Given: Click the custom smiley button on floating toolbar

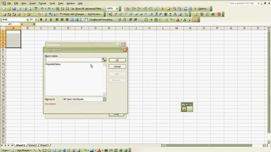Looking at the screenshot, I should click(x=184, y=109).
